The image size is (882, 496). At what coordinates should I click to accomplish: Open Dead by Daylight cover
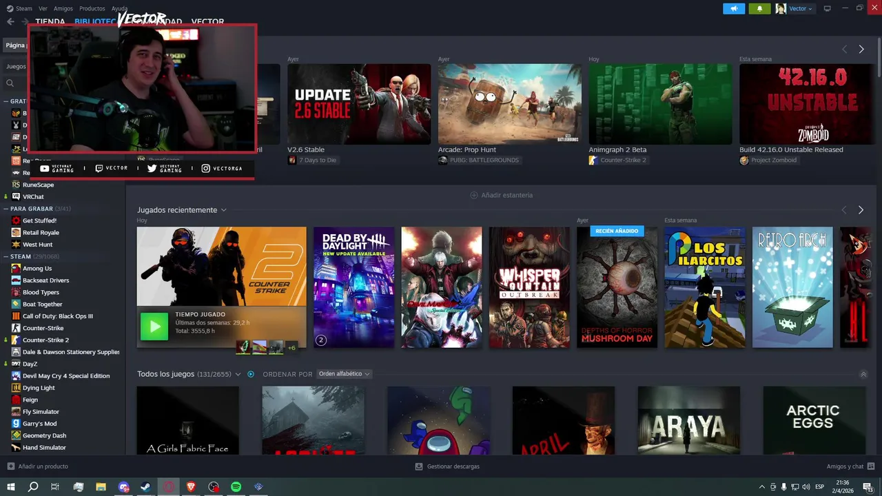point(353,287)
